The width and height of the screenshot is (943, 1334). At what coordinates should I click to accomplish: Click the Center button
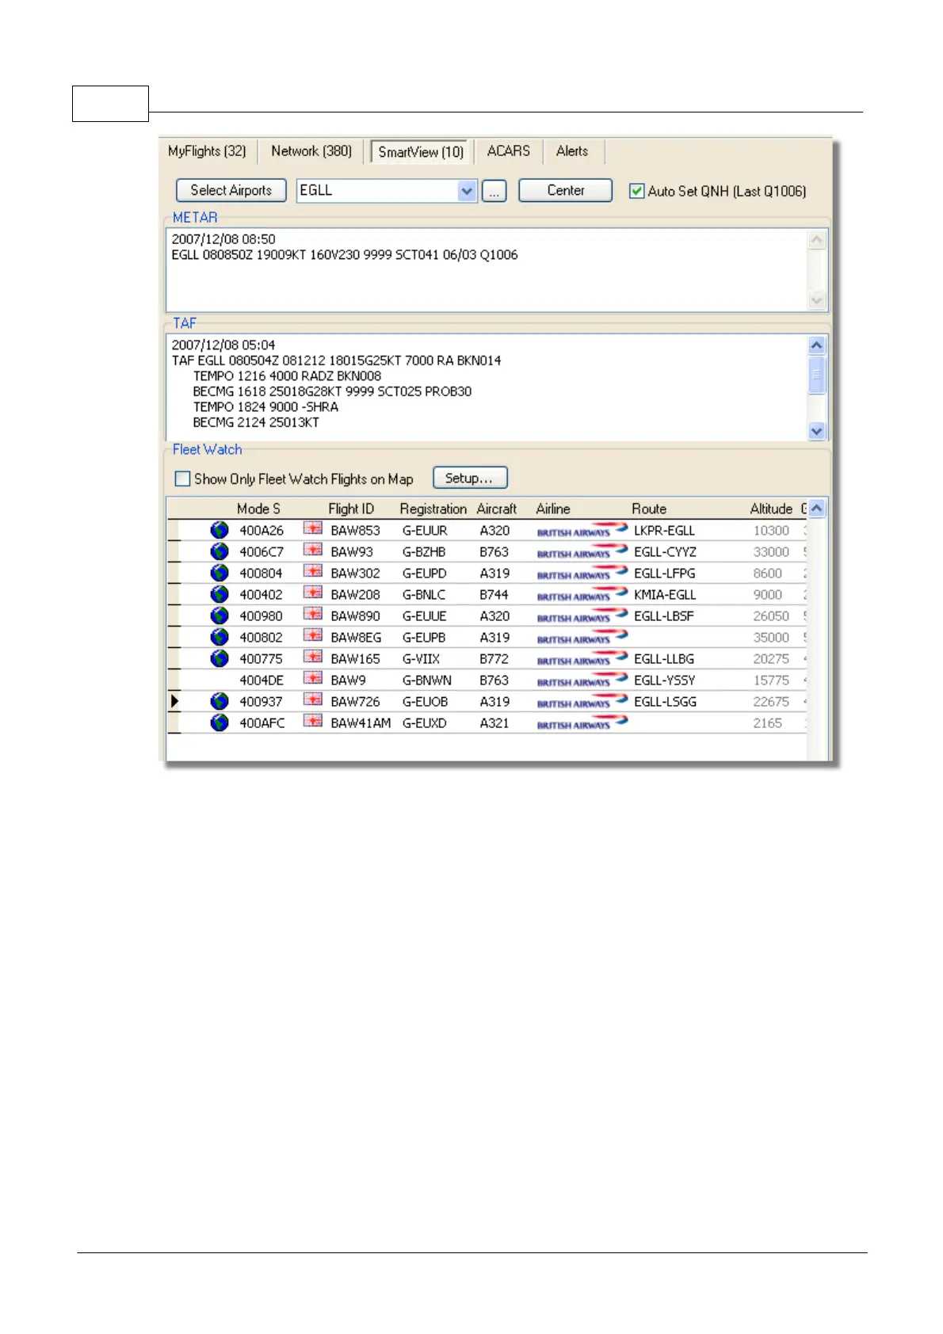click(565, 191)
